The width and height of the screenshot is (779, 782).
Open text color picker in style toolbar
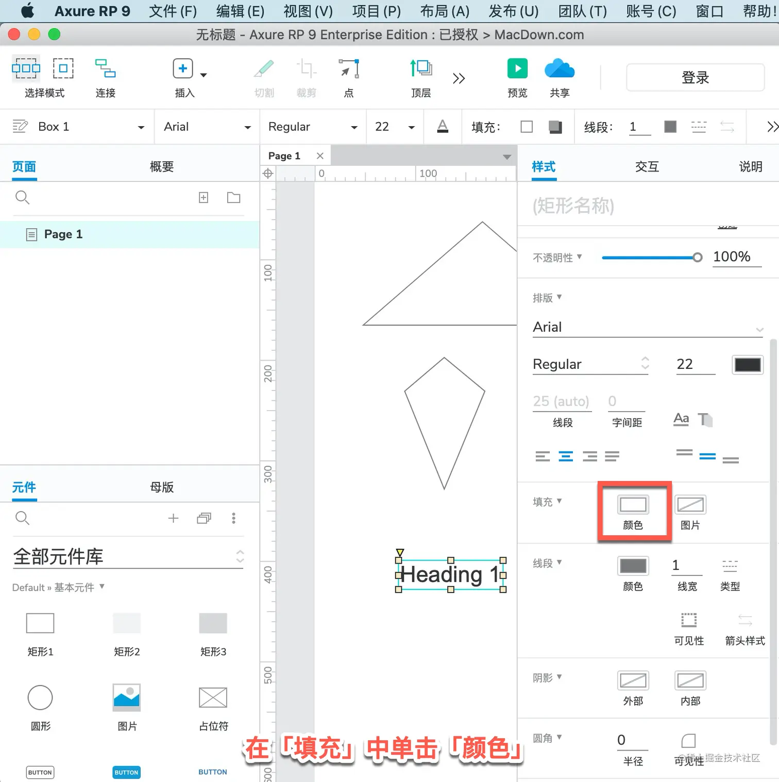click(443, 127)
